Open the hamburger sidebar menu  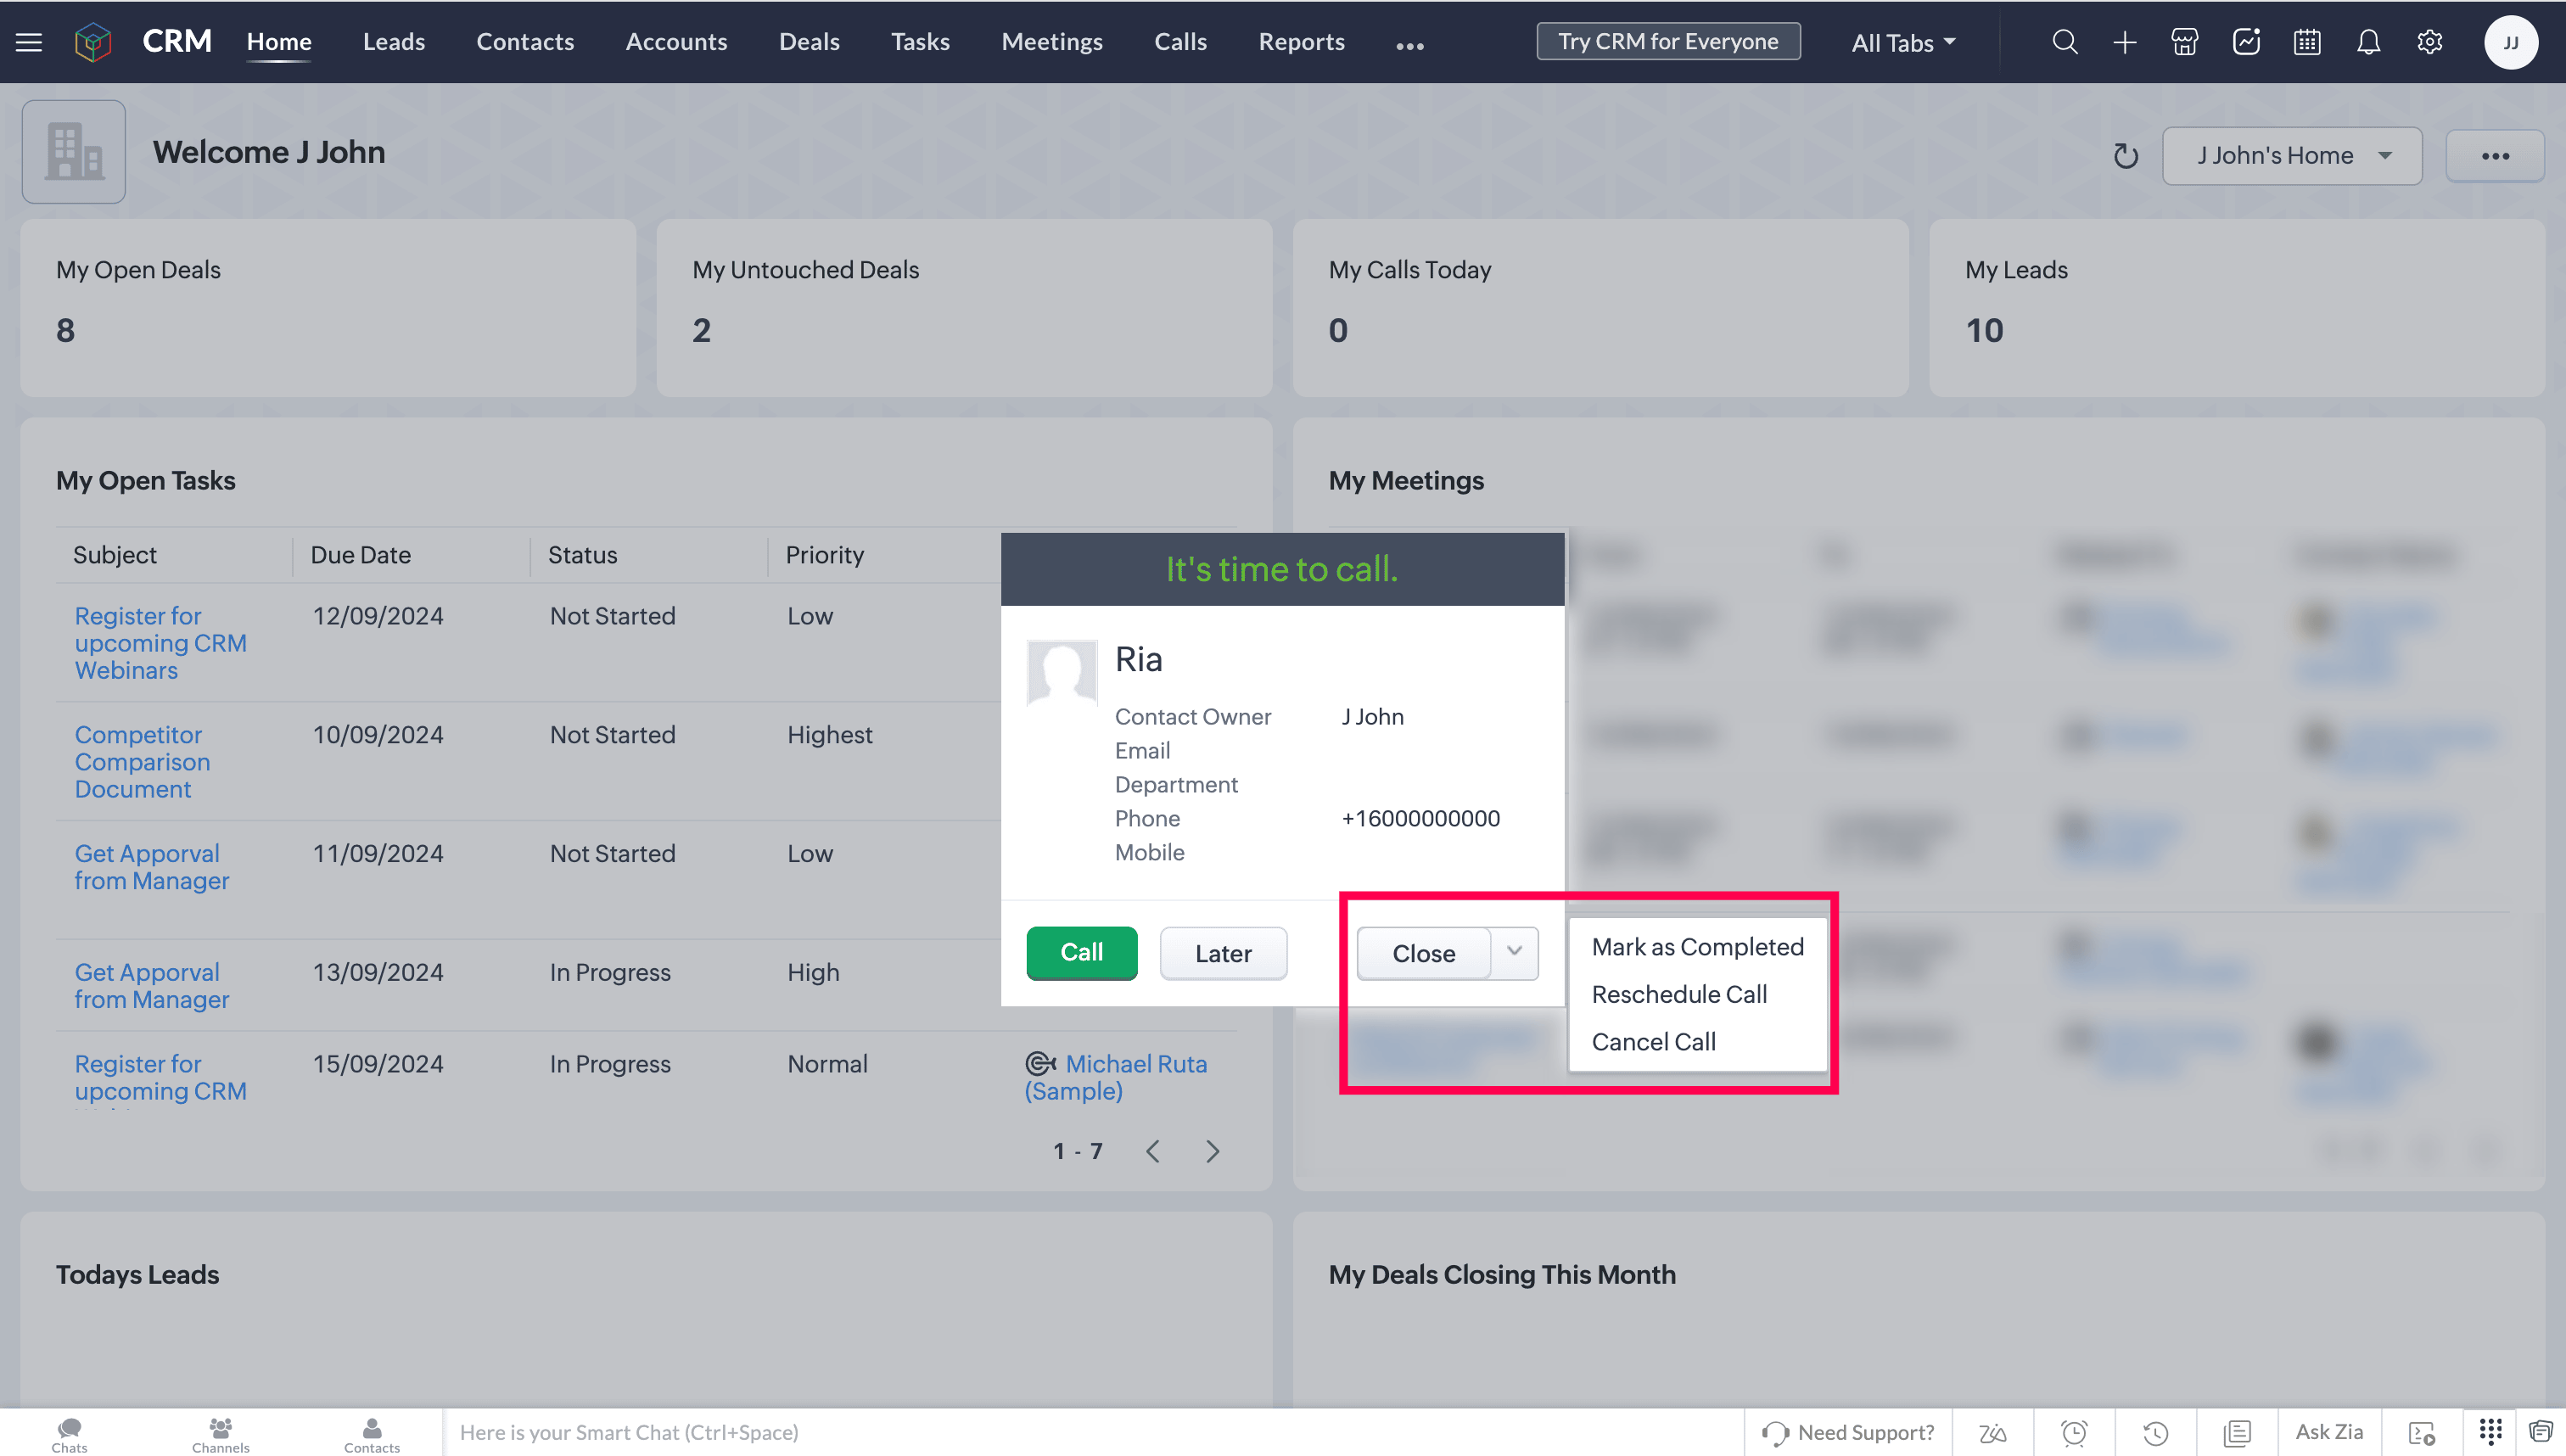[x=29, y=42]
